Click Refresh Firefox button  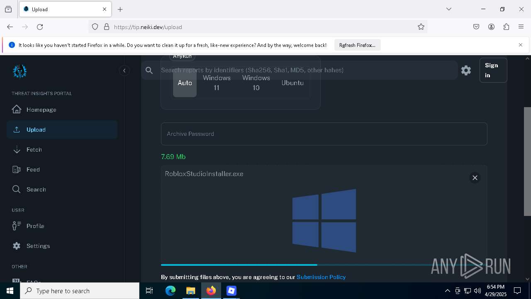[x=357, y=45]
